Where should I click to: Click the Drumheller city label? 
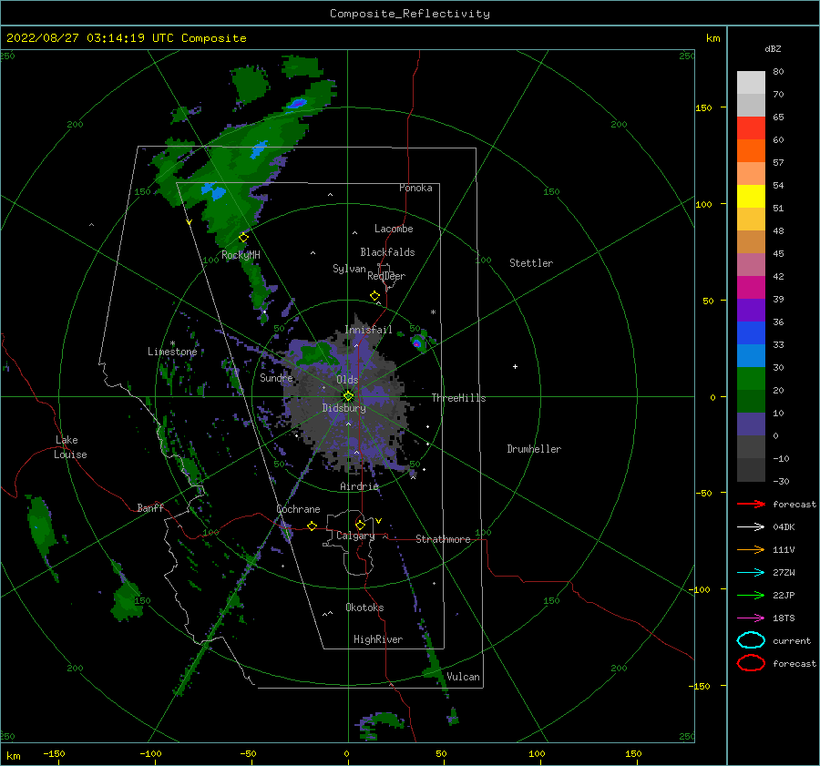coord(534,449)
